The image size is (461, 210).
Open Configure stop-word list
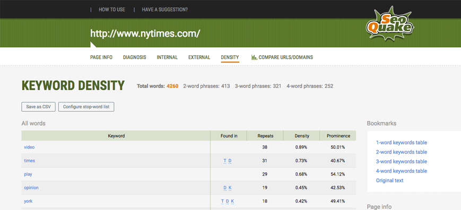(x=86, y=107)
